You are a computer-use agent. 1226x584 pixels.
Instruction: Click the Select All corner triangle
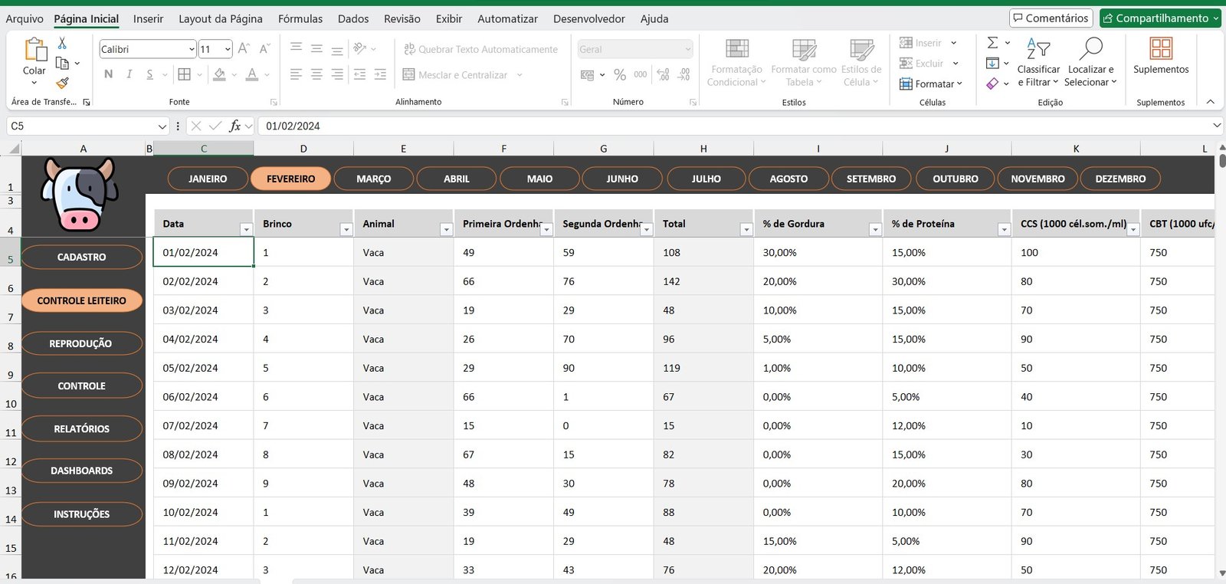point(15,149)
